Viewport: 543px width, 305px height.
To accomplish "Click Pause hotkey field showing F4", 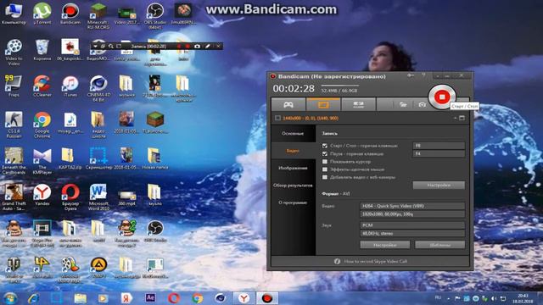I will 439,153.
